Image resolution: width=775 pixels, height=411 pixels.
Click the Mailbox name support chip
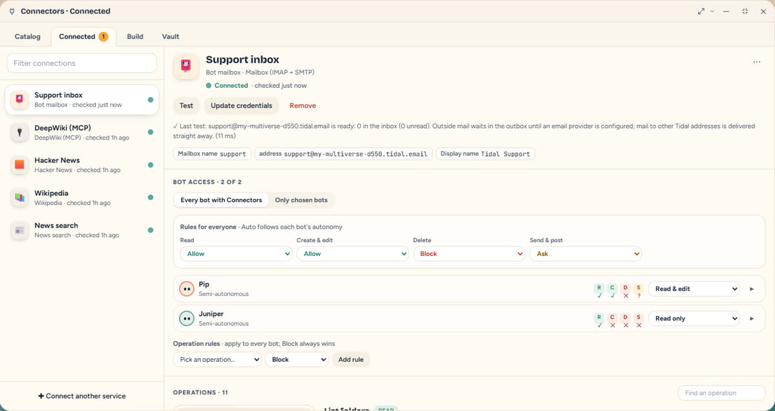(212, 154)
